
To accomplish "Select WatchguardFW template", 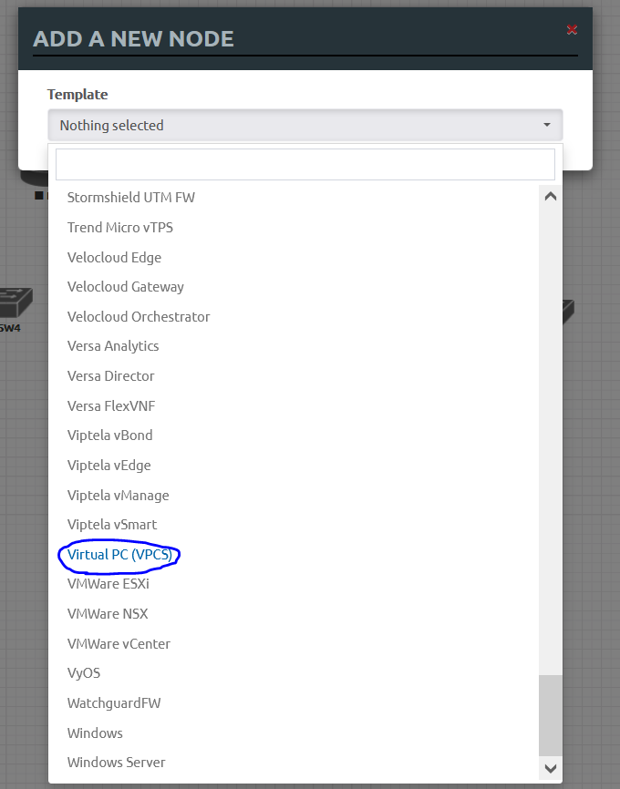I will [x=114, y=703].
